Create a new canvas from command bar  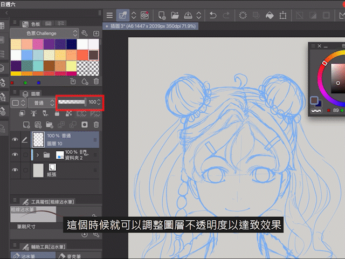coord(162,16)
